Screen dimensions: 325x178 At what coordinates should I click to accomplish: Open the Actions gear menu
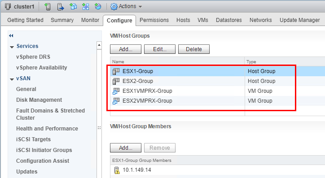pos(126,7)
